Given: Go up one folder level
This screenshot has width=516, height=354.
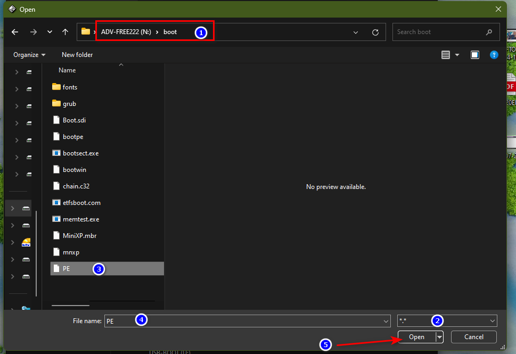Looking at the screenshot, I should point(65,32).
